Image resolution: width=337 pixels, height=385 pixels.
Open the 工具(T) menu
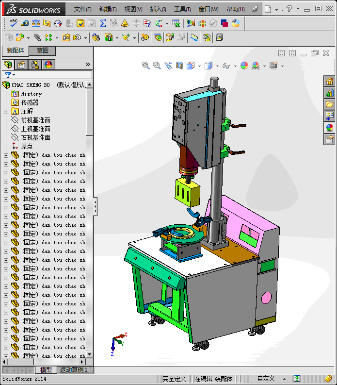pos(182,9)
